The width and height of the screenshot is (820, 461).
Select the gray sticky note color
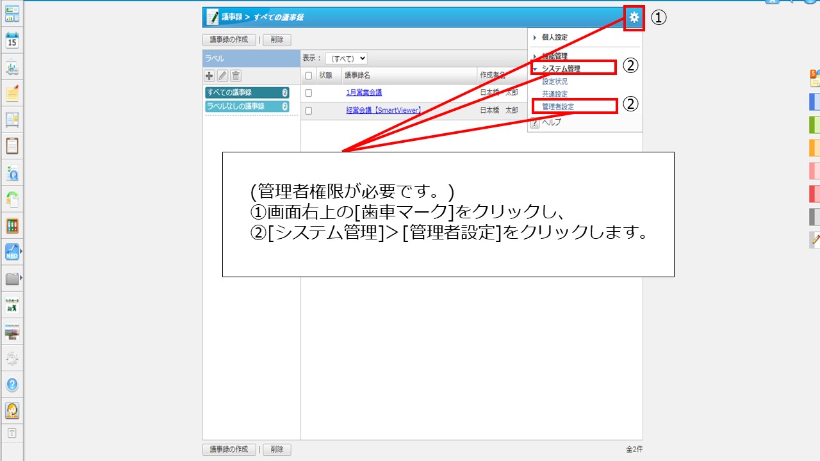815,217
